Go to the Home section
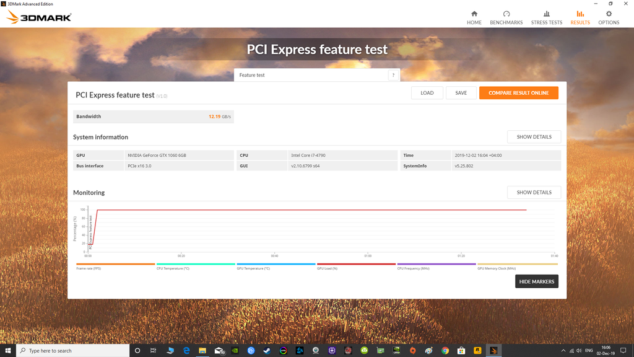The width and height of the screenshot is (634, 357). (x=474, y=18)
